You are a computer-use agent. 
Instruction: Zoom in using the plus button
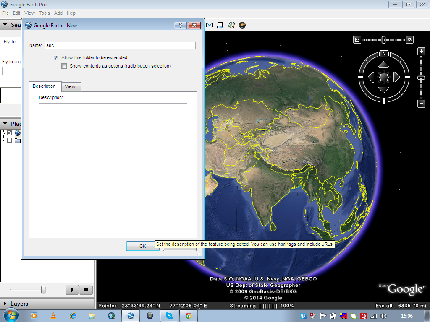pos(421,51)
